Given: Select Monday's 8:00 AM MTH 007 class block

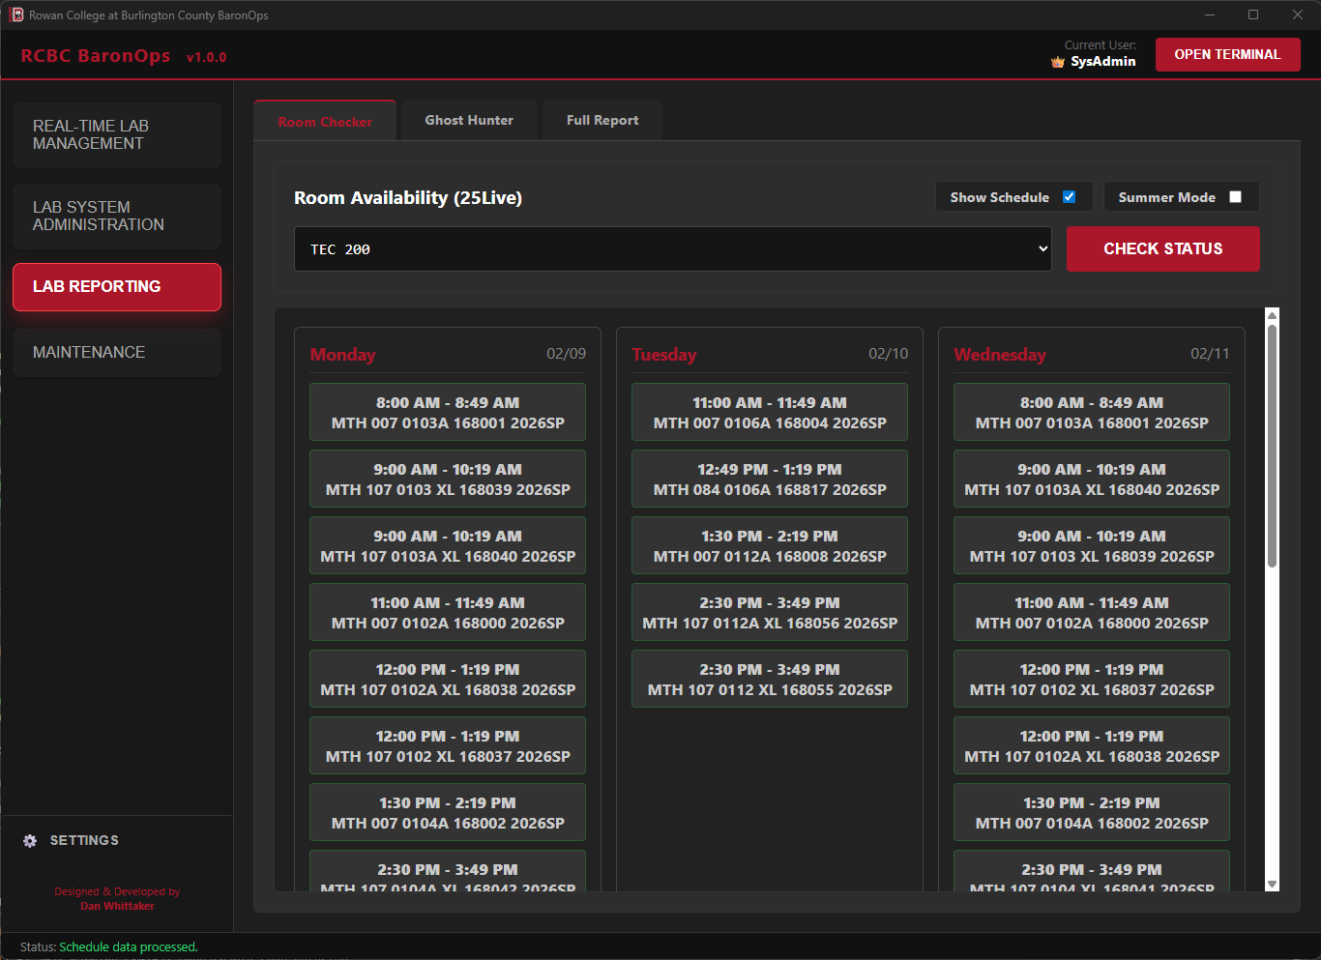Looking at the screenshot, I should pyautogui.click(x=447, y=412).
